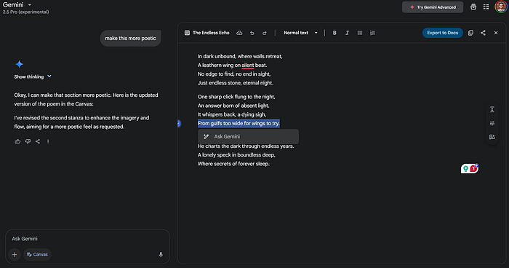
Task: Toggle the Canvas chip
Action: coord(37,255)
